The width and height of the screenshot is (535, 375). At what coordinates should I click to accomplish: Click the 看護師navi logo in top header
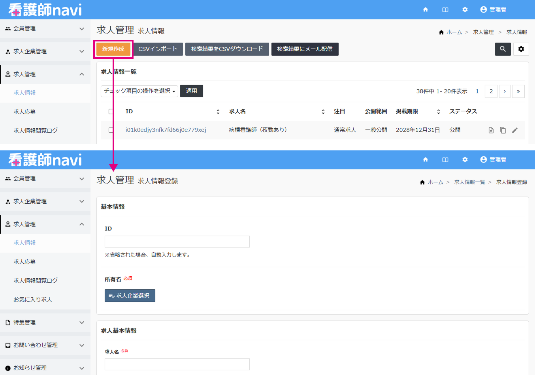[x=45, y=9]
